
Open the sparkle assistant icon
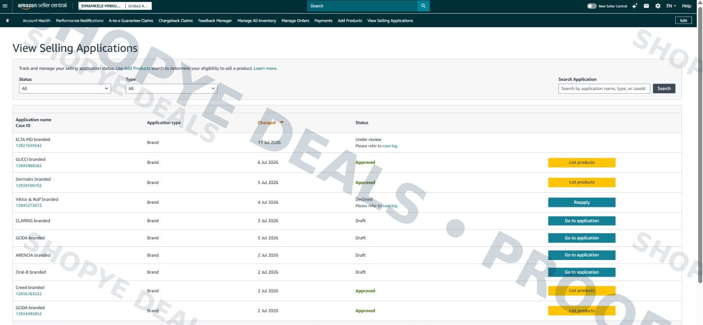(x=634, y=6)
